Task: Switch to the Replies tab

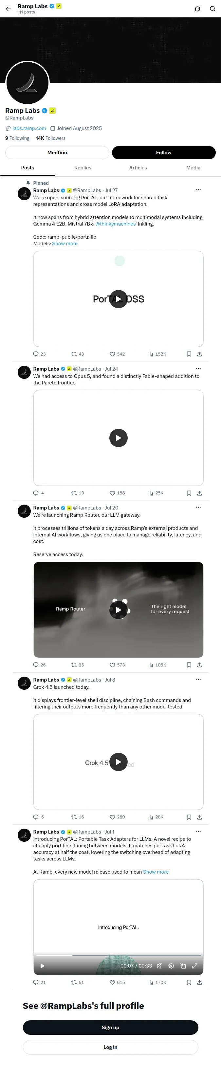Action: point(83,168)
